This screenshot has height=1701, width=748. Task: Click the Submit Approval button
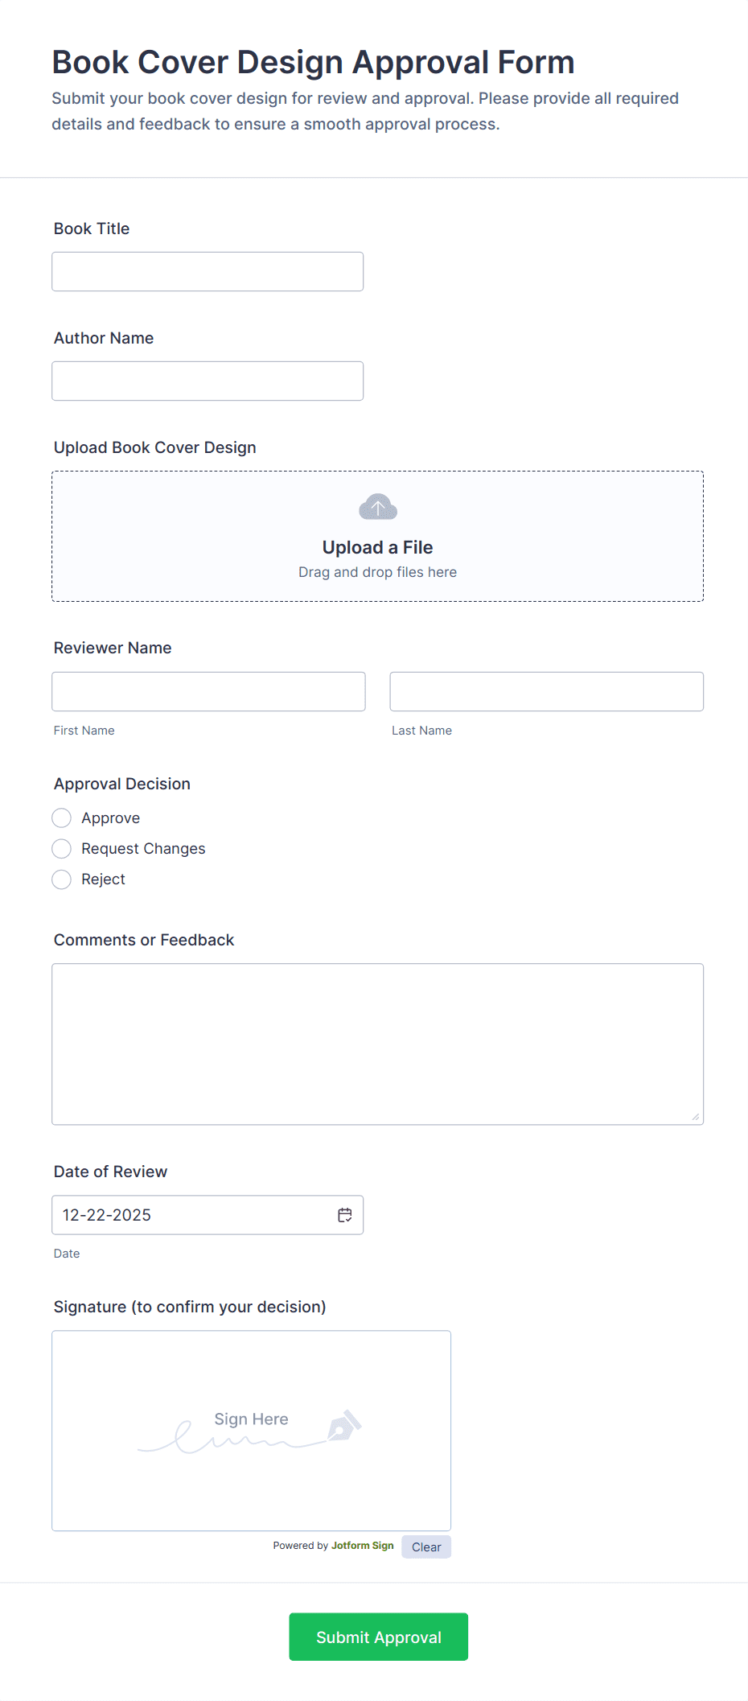click(378, 1637)
